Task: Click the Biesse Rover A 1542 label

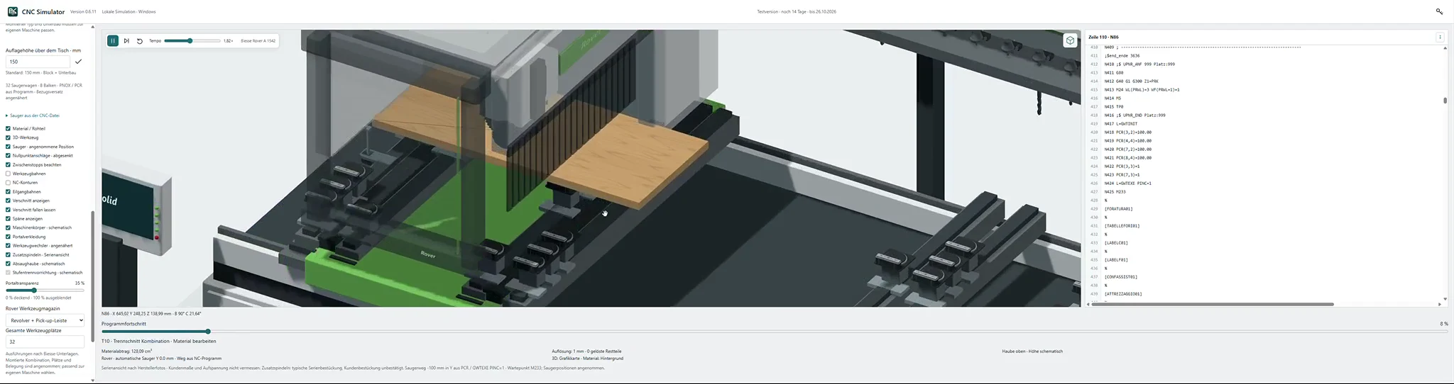Action: click(x=258, y=41)
